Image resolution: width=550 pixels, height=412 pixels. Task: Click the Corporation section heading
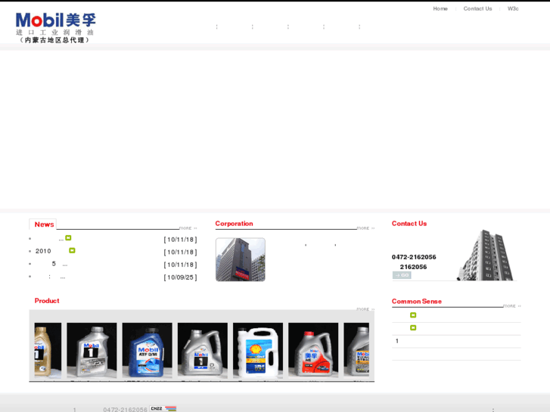point(234,223)
